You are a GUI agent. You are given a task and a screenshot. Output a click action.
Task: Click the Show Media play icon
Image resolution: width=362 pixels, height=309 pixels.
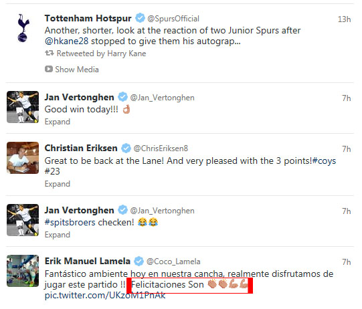(49, 69)
